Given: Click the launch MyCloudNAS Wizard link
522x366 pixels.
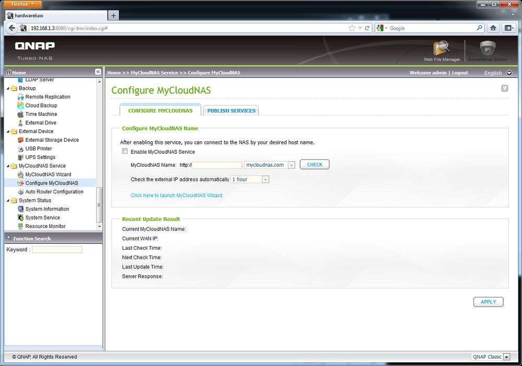Looking at the screenshot, I should [x=177, y=196].
